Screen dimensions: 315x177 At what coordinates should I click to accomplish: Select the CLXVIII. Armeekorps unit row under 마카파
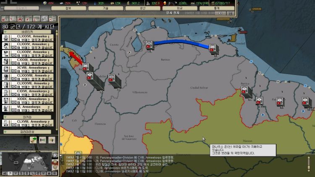point(28,123)
